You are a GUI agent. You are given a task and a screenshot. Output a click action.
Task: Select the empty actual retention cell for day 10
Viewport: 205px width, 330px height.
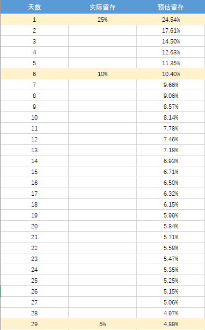pyautogui.click(x=102, y=117)
